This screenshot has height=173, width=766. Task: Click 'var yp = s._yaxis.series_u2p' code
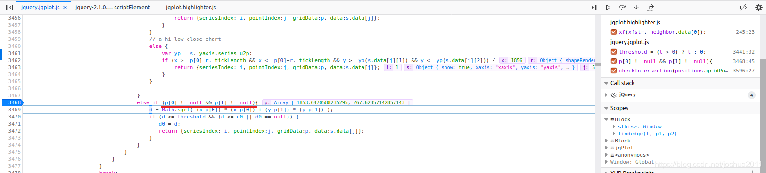[207, 53]
